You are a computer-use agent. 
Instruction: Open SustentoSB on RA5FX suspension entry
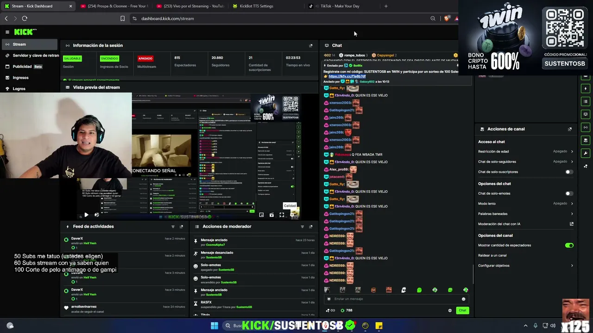244,307
